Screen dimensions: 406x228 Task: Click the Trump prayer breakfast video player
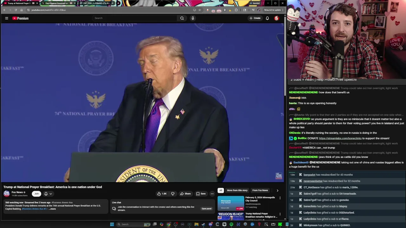pyautogui.click(x=142, y=103)
